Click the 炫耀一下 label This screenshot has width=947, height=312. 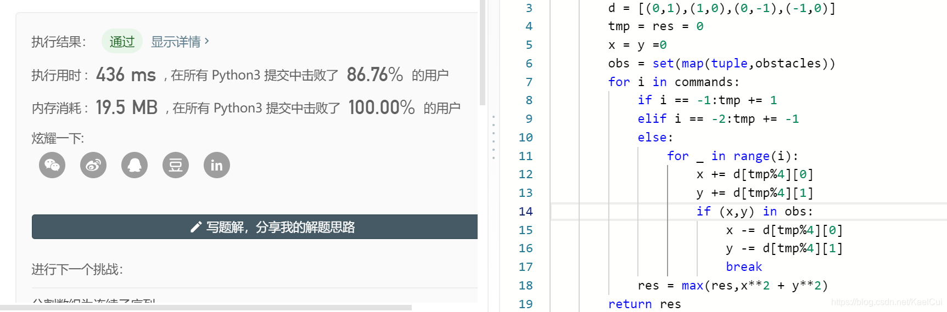[x=58, y=138]
